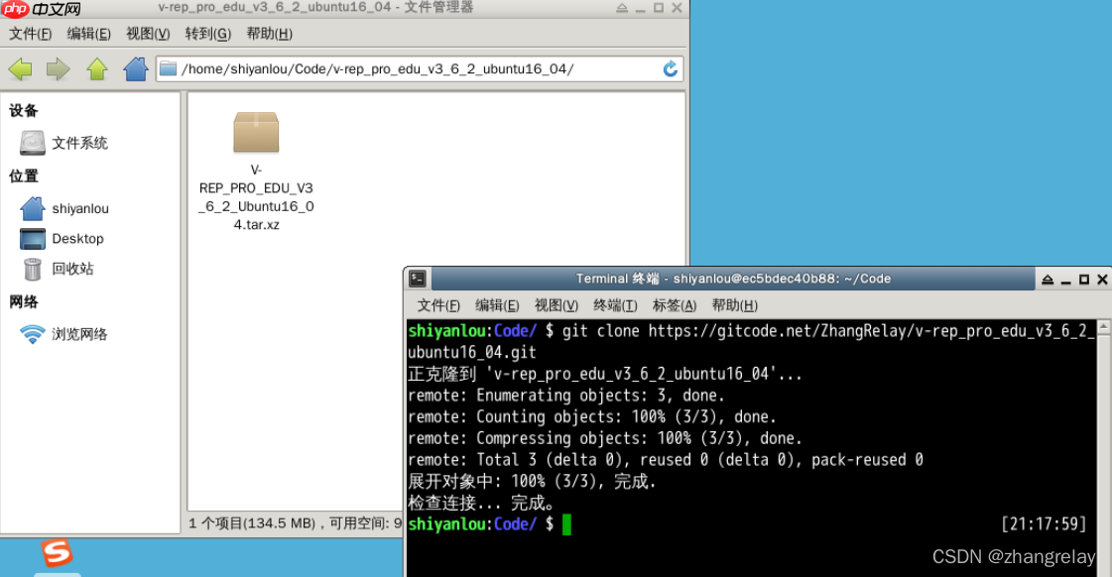Click the refresh icon in the address bar
This screenshot has width=1112, height=577.
click(x=671, y=68)
